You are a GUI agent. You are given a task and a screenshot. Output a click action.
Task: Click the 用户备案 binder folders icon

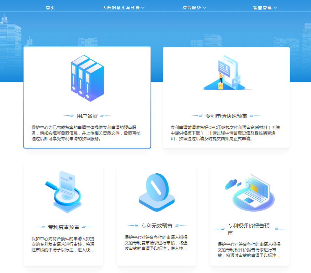click(87, 79)
